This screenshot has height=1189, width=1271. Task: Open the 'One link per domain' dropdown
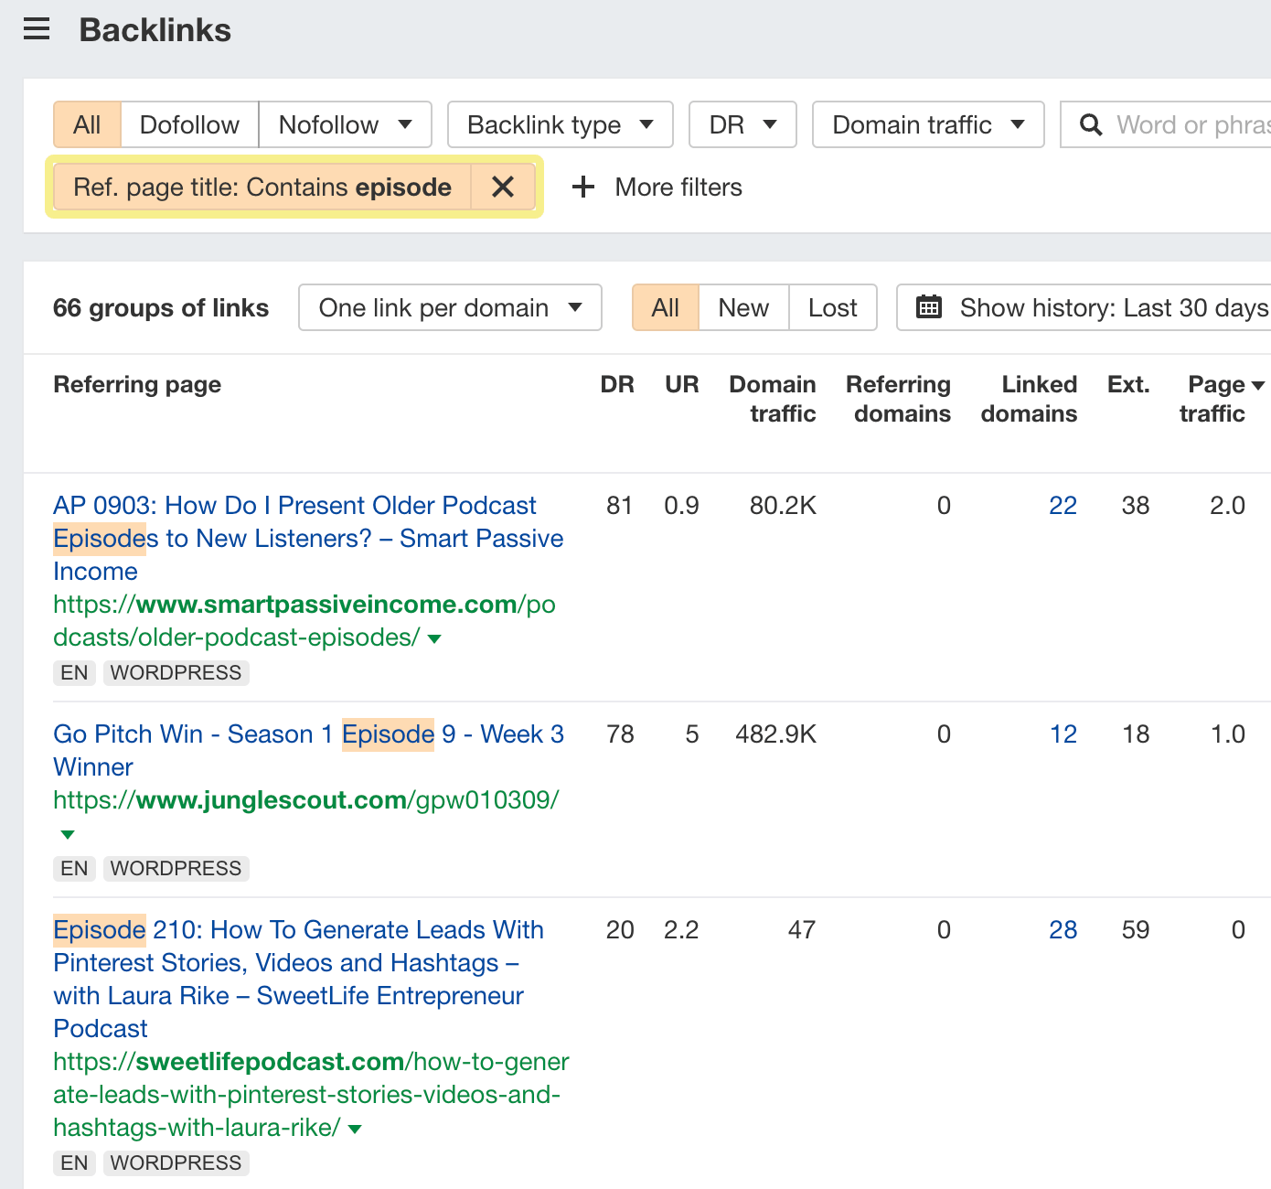click(x=449, y=307)
